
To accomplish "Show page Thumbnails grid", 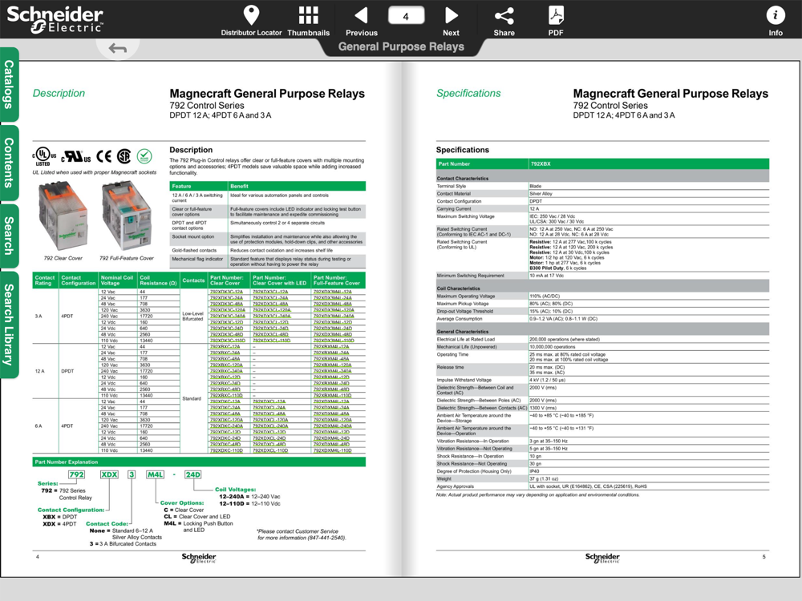I will [309, 15].
